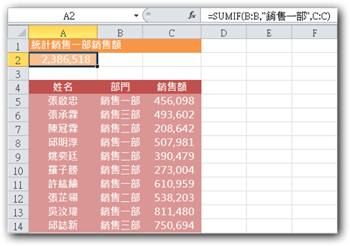Click sales value 507,981

click(174, 142)
